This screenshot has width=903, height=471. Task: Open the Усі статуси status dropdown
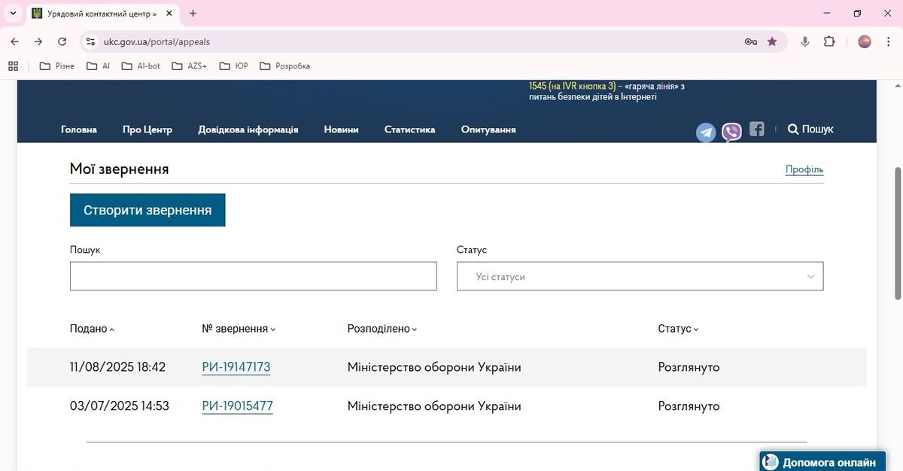[x=640, y=276]
